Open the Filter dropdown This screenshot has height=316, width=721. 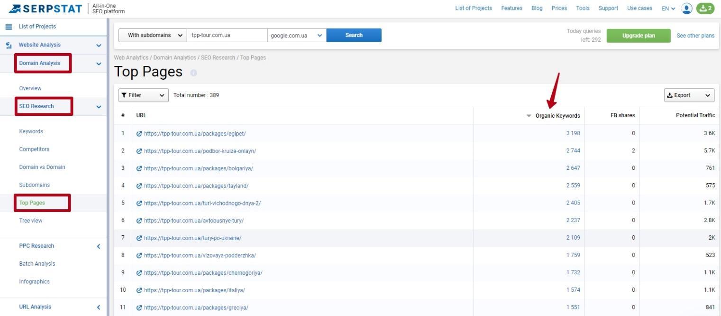144,95
